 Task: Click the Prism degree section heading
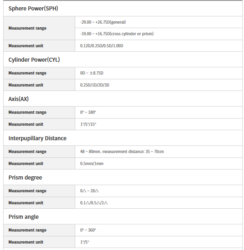coord(25,177)
